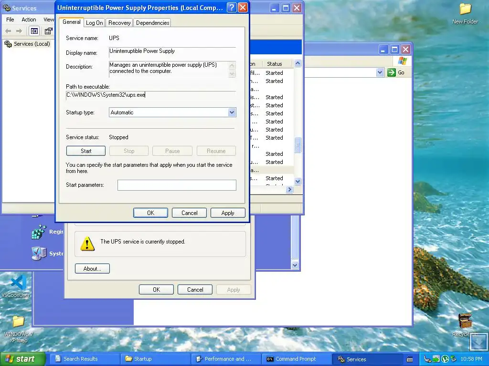Click Apply in UPS Properties dialog
This screenshot has height=366, width=489.
point(228,213)
